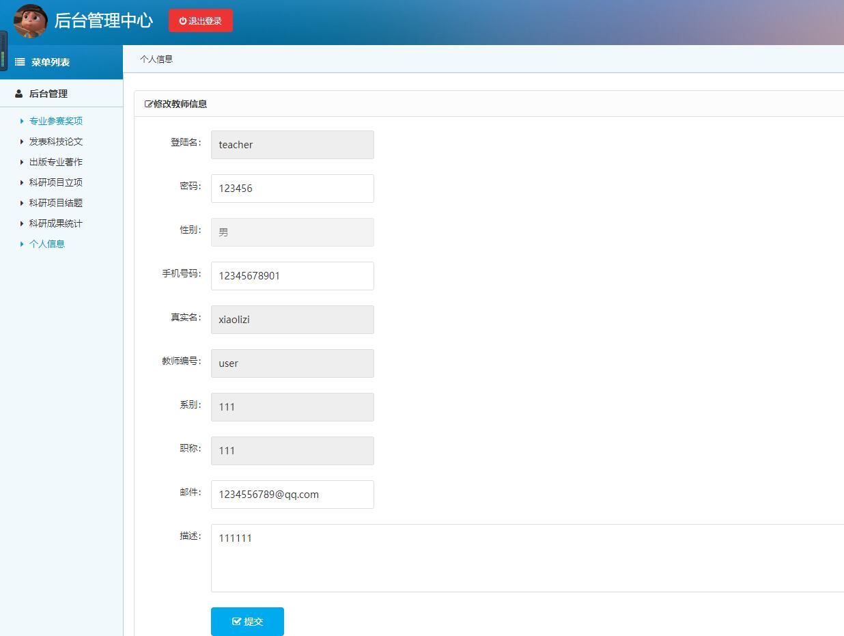Image resolution: width=844 pixels, height=636 pixels.
Task: Open 出版专业著作 menu item
Action: click(56, 162)
